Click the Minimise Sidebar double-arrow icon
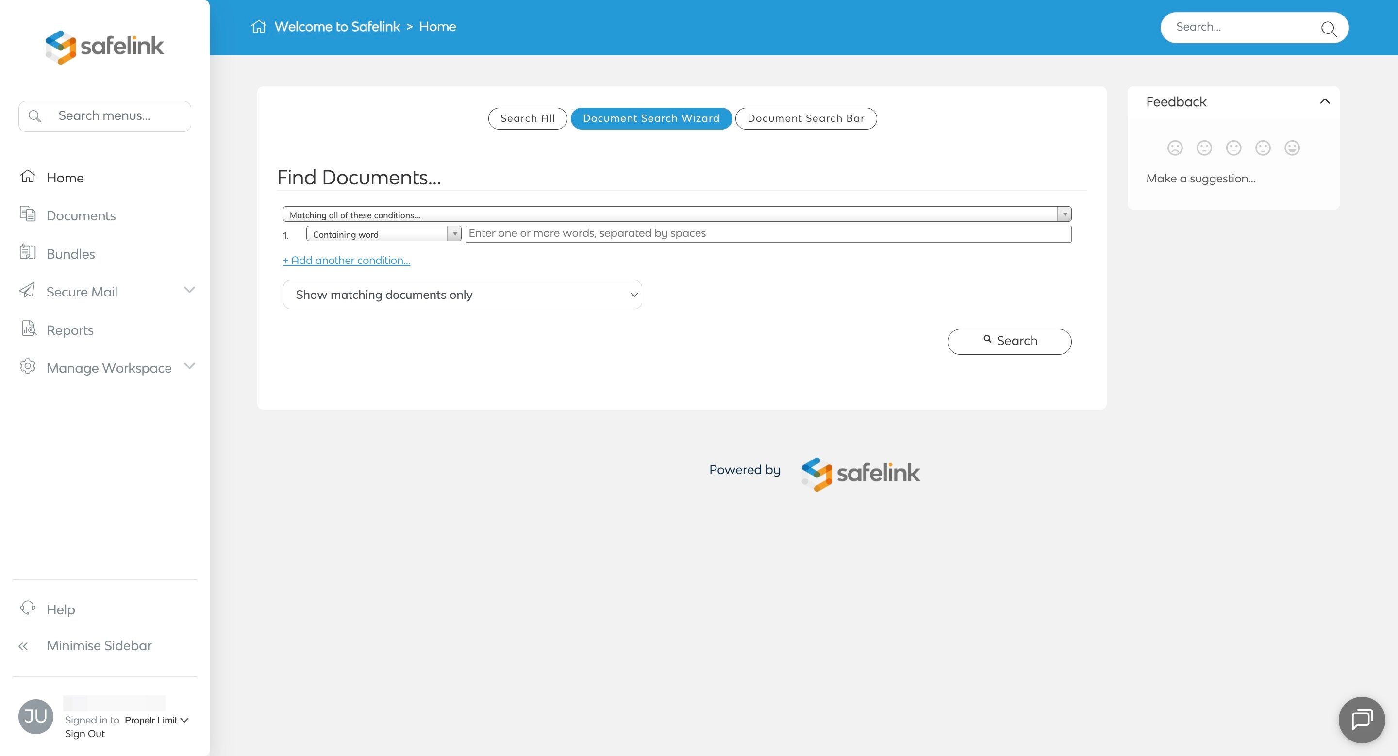Screen dimensions: 1398x756 click(x=23, y=646)
